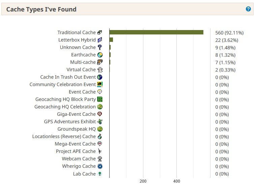Click the '9 (1.48%)' value
The image size is (257, 186).
[225, 48]
